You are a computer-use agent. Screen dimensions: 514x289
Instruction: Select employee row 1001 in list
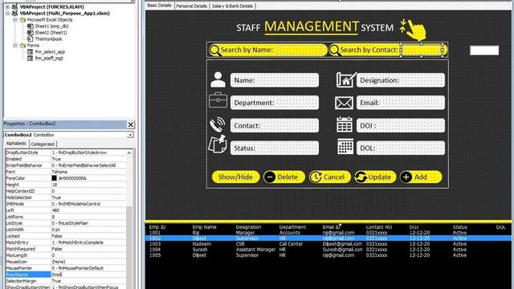tap(328, 233)
